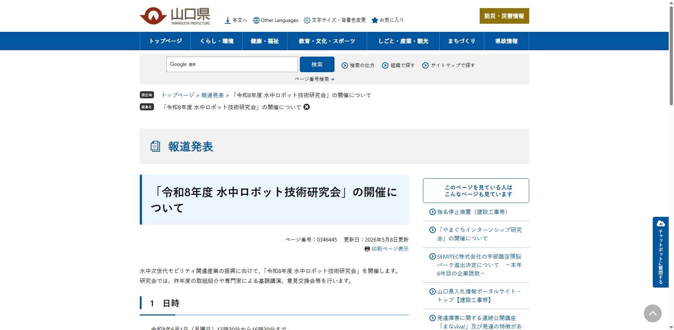
Task: Open まちづくり menu
Action: 462,41
